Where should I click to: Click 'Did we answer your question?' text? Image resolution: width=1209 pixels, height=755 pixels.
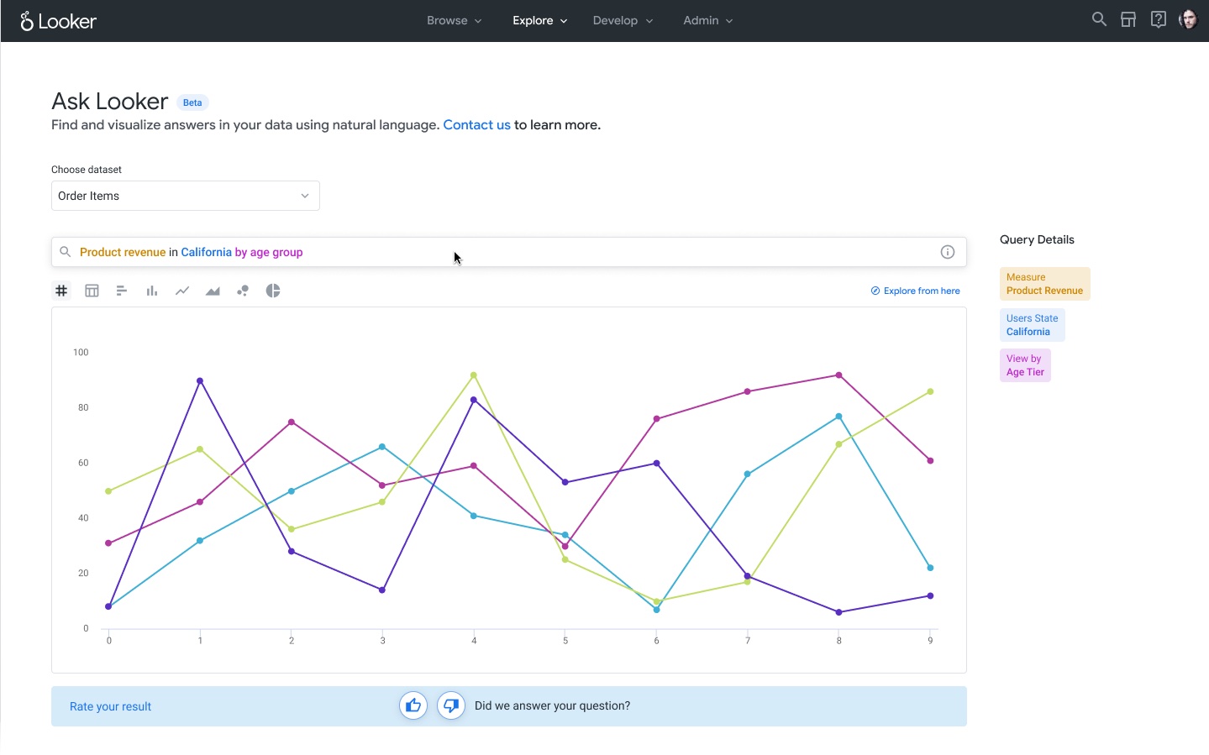tap(552, 705)
